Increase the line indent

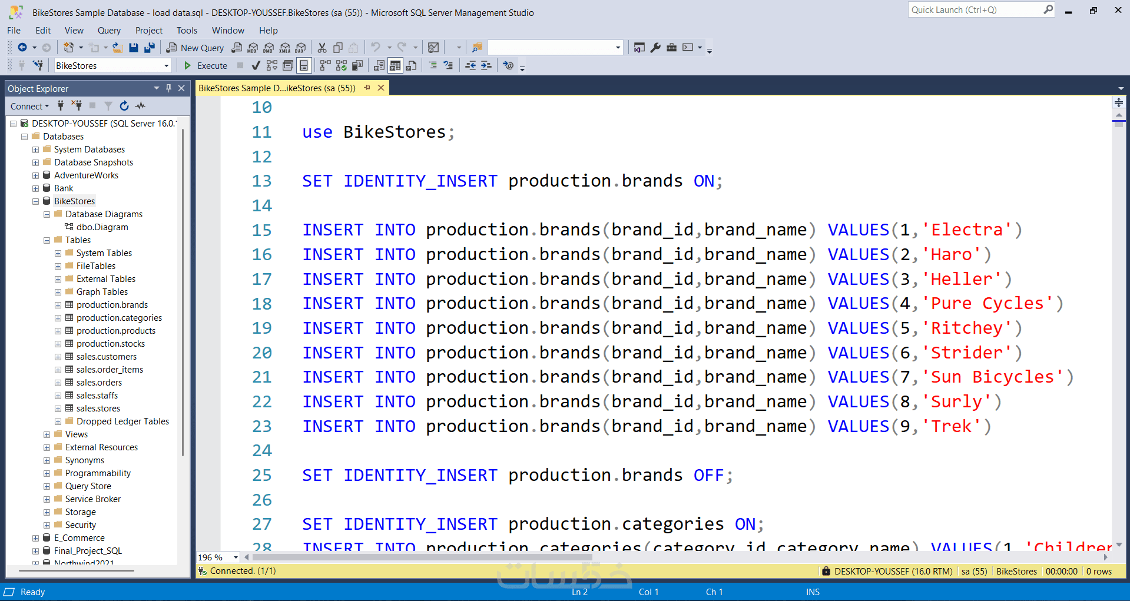click(486, 65)
